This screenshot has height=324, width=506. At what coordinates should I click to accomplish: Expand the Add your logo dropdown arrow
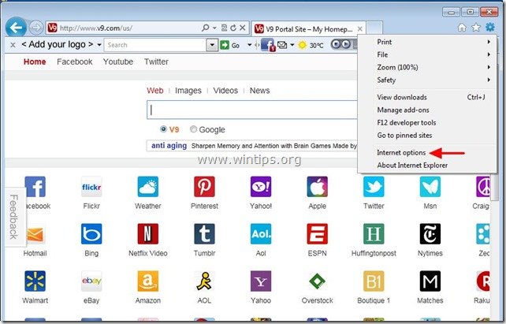[99, 45]
